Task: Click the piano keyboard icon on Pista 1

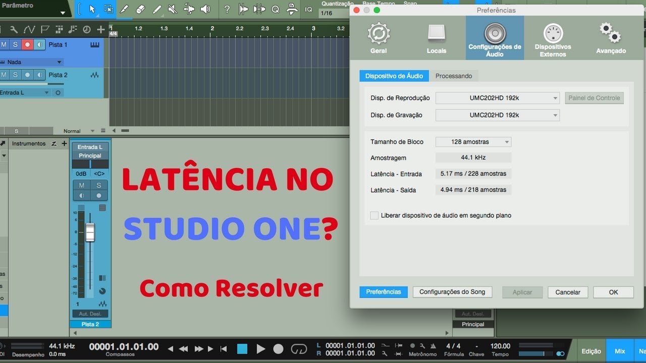Action: click(95, 44)
